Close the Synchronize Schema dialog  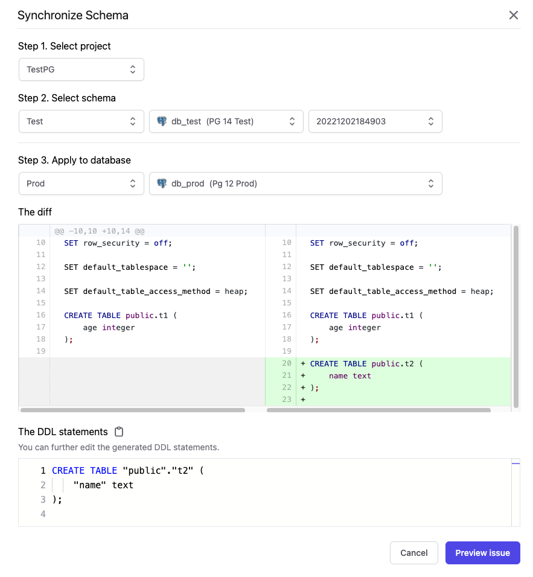(514, 15)
